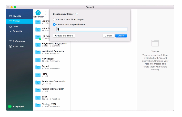Click the 'All synced' status text
The image size is (182, 117).
coord(18,106)
